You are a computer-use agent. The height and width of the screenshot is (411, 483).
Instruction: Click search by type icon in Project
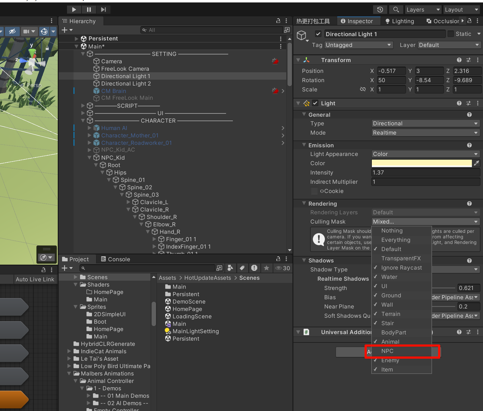pos(230,268)
